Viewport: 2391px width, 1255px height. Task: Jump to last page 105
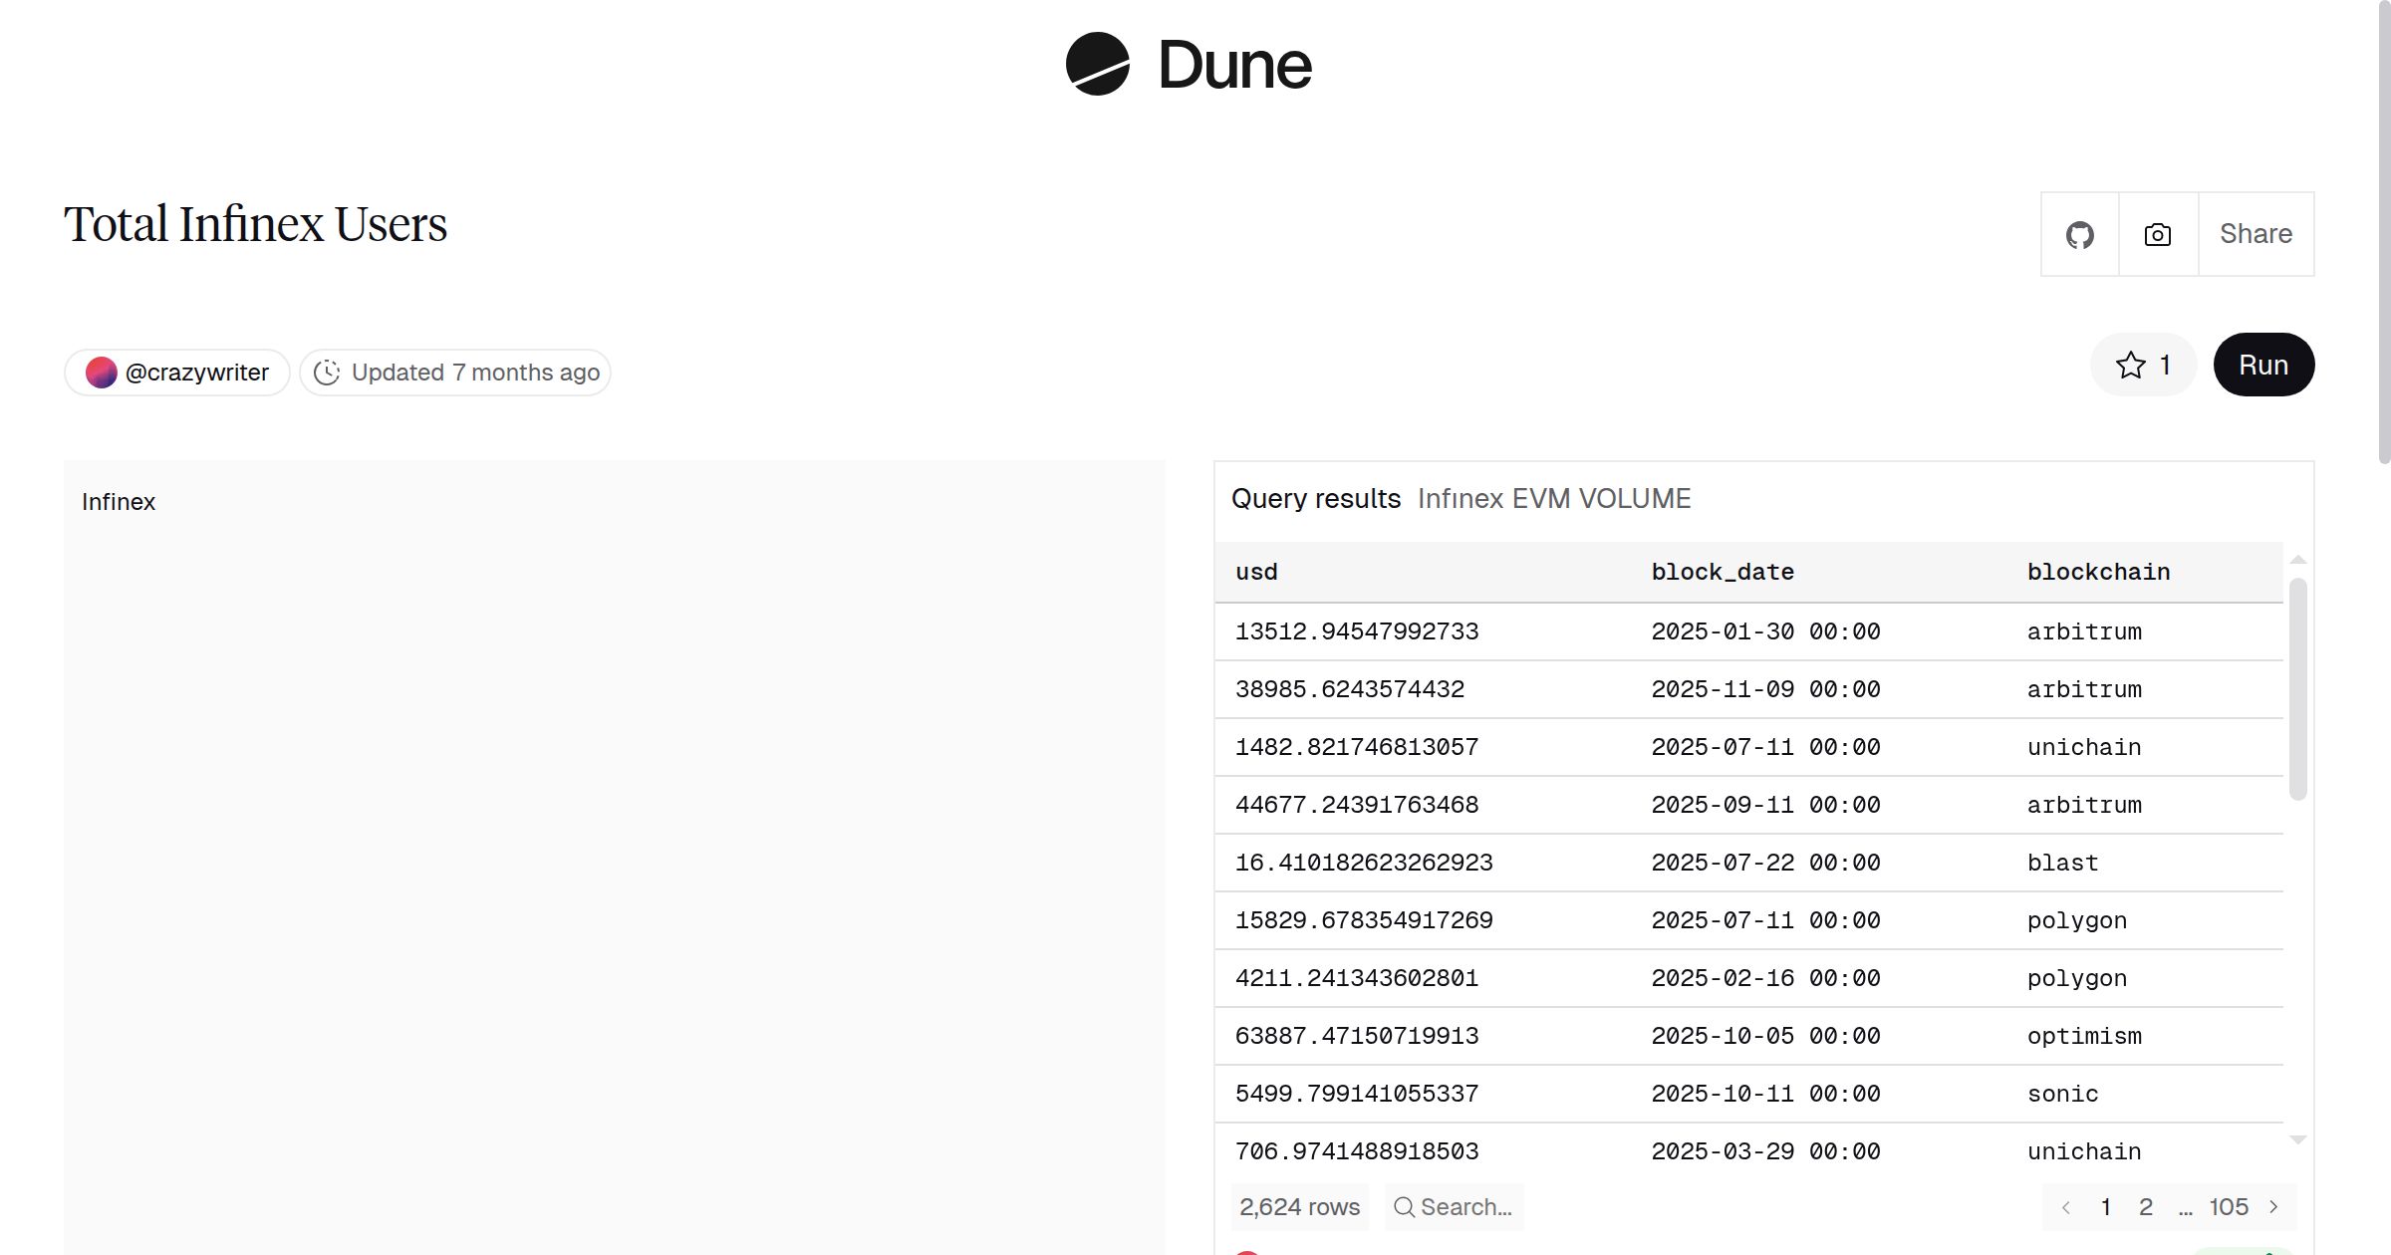click(2229, 1207)
